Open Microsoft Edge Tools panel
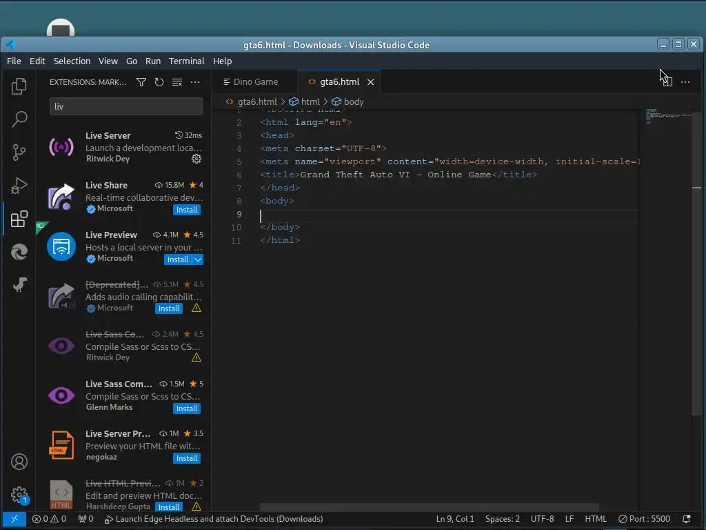Image resolution: width=706 pixels, height=530 pixels. pos(19,252)
